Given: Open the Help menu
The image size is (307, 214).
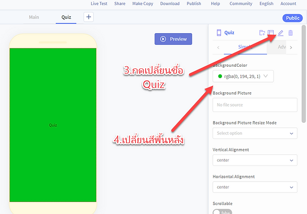Looking at the screenshot, I should pyautogui.click(x=215, y=4).
